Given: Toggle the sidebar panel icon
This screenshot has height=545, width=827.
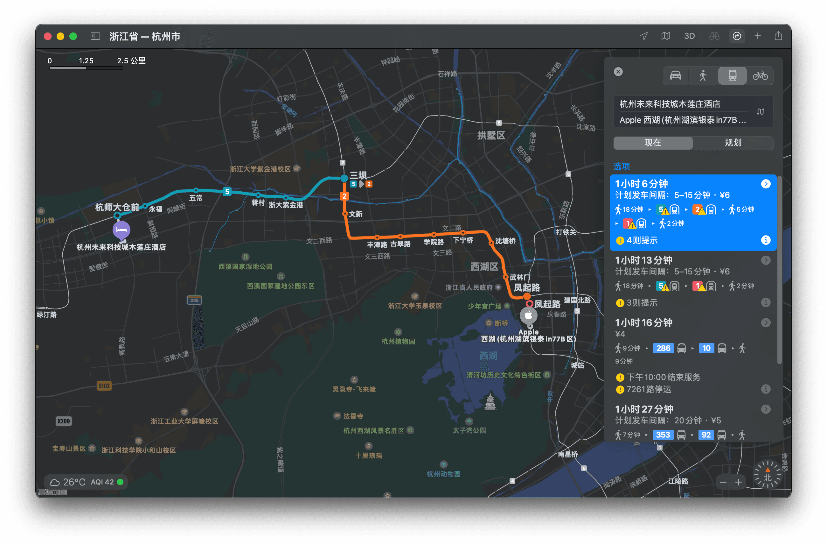Looking at the screenshot, I should [x=95, y=36].
